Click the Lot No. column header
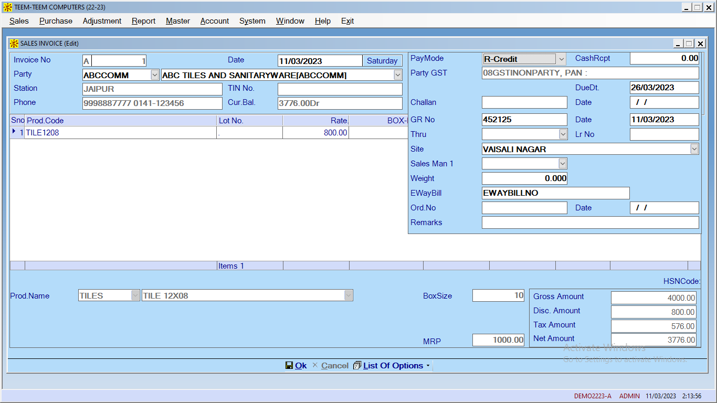The height and width of the screenshot is (403, 717). (x=250, y=121)
